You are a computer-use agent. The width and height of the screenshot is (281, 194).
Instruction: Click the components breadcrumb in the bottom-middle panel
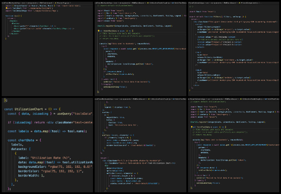tap(125, 99)
